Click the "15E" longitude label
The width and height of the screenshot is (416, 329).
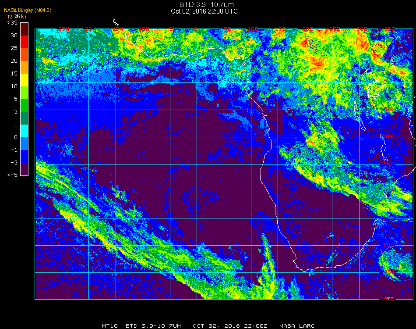280,29
